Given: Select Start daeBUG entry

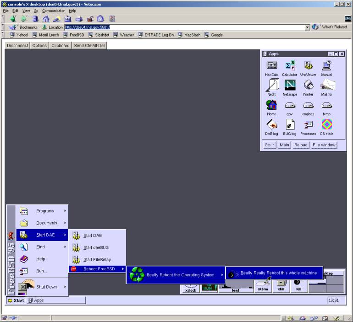Looking at the screenshot, I should point(97,247).
